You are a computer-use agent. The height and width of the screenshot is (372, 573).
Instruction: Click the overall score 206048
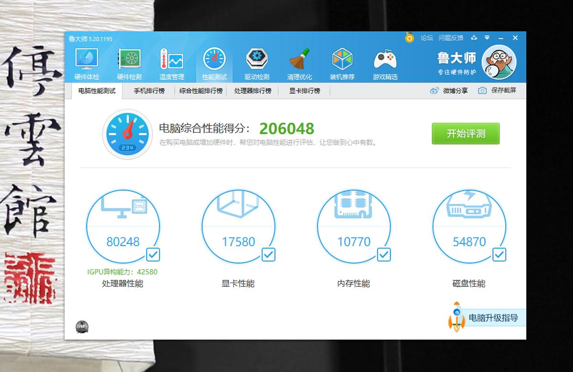coord(286,129)
